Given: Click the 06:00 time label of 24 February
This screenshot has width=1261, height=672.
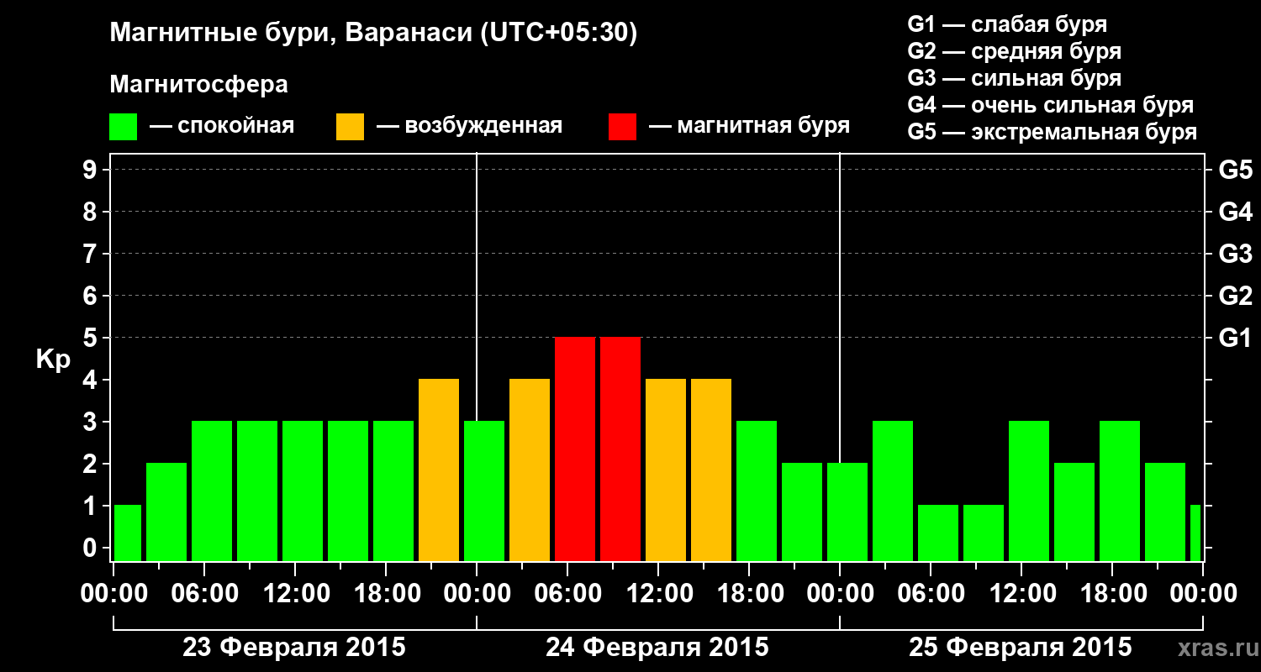Looking at the screenshot, I should click(x=568, y=593).
